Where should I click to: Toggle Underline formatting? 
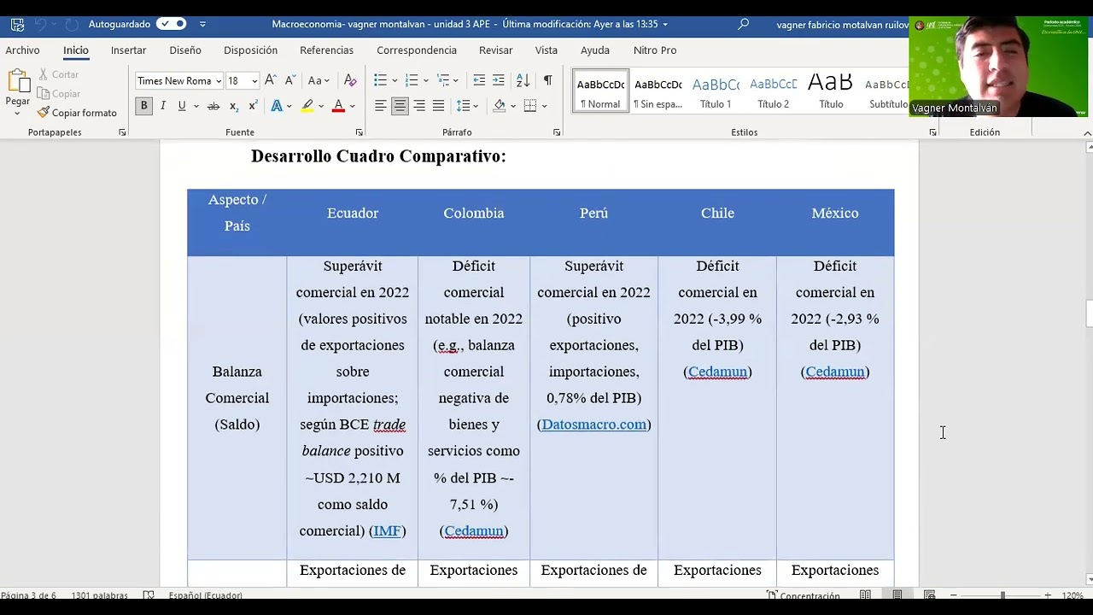click(181, 106)
